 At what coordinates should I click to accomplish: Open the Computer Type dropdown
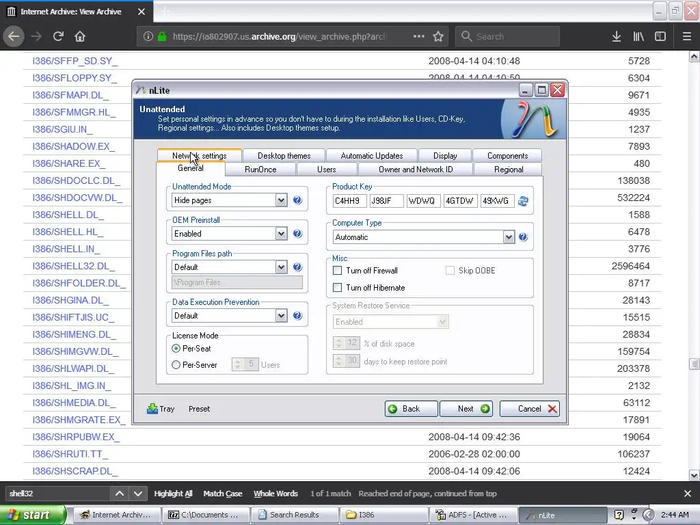click(x=509, y=237)
